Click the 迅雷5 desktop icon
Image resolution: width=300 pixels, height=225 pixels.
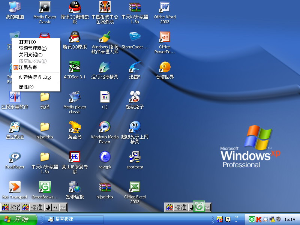point(135,67)
